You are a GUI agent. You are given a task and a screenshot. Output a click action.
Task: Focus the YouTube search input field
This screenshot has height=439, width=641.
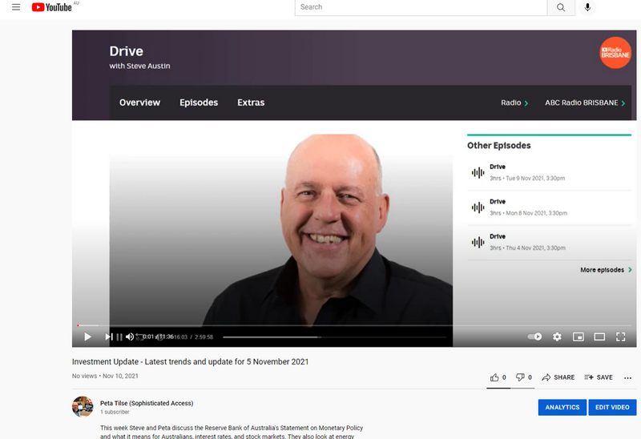pos(420,7)
